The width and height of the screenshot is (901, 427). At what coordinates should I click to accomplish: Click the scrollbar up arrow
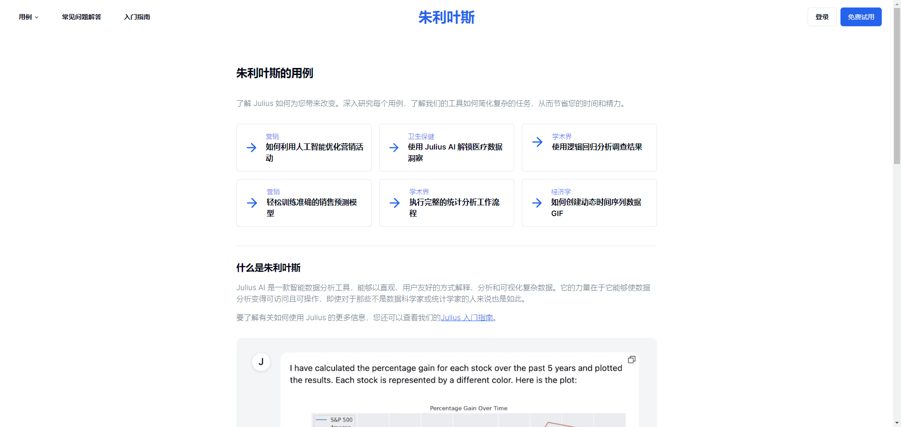(897, 4)
